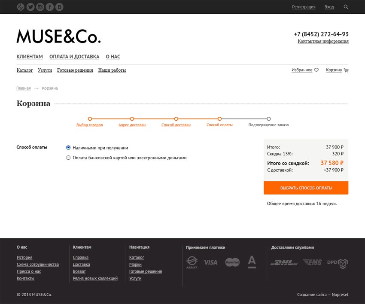Image resolution: width=365 pixels, height=304 pixels.
Task: Click the 'Регистрация' link
Action: pos(304,7)
